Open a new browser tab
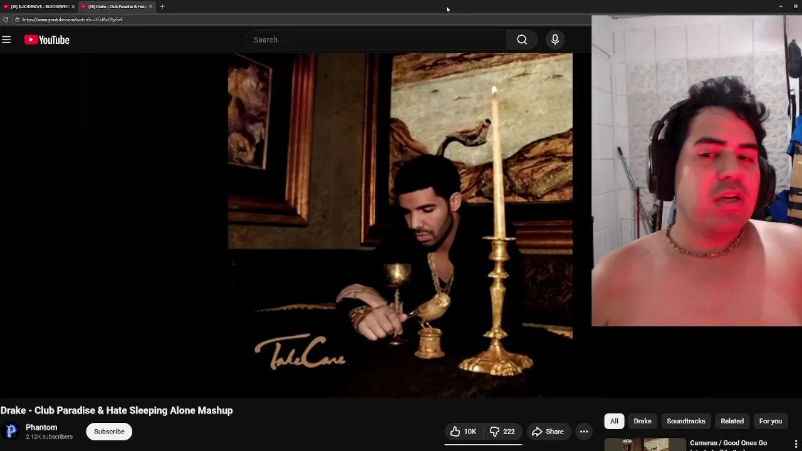Viewport: 802px width, 451px height. point(162,6)
